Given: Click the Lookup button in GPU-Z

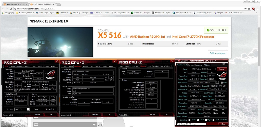Looking at the screenshot, I should coord(222,69).
